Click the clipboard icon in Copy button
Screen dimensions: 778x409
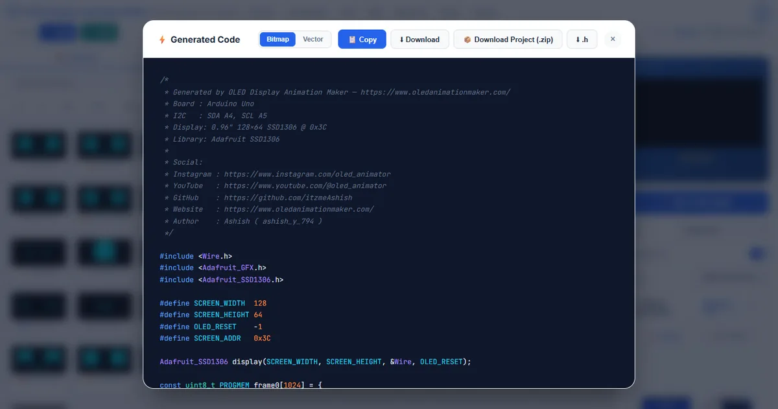352,40
